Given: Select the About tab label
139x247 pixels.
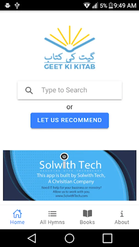Looking at the screenshot, I should (122, 222).
